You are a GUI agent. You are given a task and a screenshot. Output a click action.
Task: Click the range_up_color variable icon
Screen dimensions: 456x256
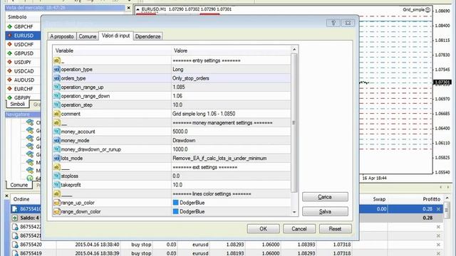pyautogui.click(x=57, y=203)
